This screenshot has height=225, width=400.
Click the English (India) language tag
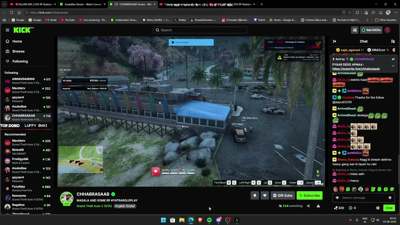[x=125, y=206]
